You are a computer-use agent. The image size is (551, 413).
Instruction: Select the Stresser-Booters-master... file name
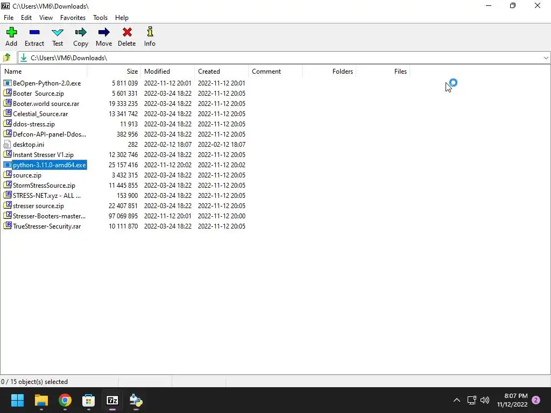point(49,216)
